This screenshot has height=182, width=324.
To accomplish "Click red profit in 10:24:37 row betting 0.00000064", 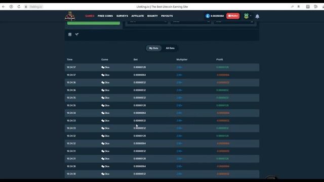I will click(x=223, y=75).
